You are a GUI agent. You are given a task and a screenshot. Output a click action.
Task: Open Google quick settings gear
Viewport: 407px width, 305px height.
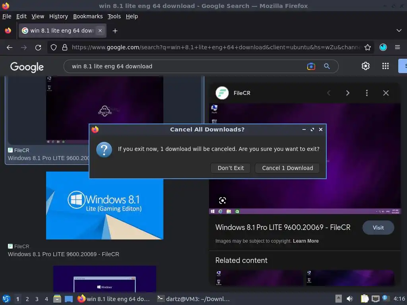pos(366,66)
